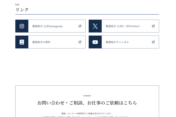The height and width of the screenshot is (117, 176).
Task: Click external link icon in Instagram card
Action: point(80,26)
